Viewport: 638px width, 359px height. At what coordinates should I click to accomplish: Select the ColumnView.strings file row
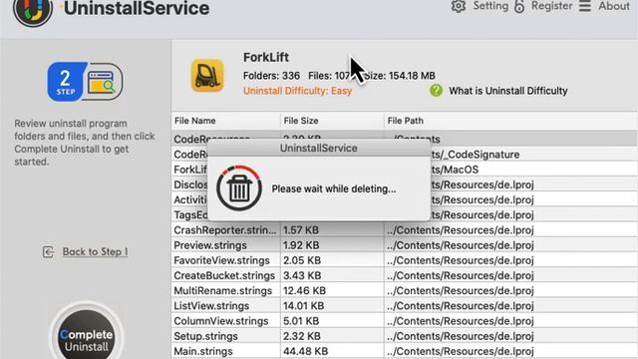(x=404, y=321)
